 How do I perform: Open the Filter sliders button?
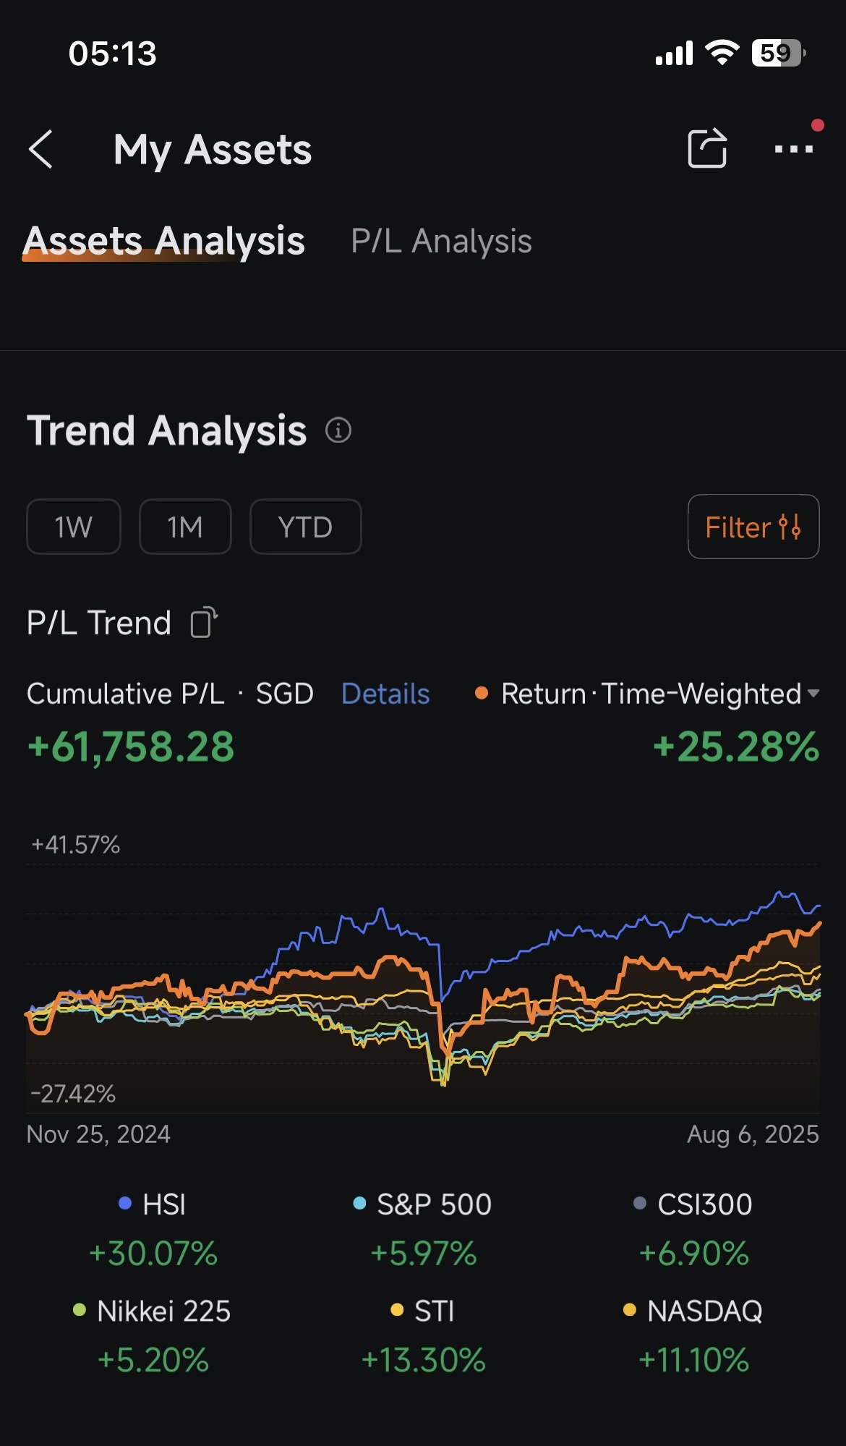click(753, 527)
